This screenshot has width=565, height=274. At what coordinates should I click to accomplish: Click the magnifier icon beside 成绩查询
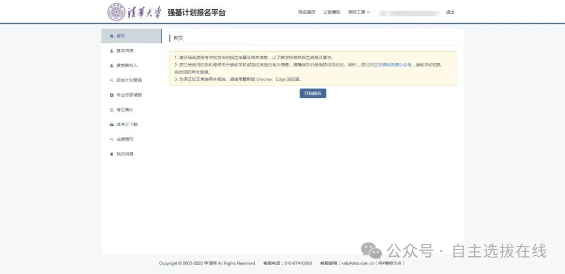pos(111,139)
